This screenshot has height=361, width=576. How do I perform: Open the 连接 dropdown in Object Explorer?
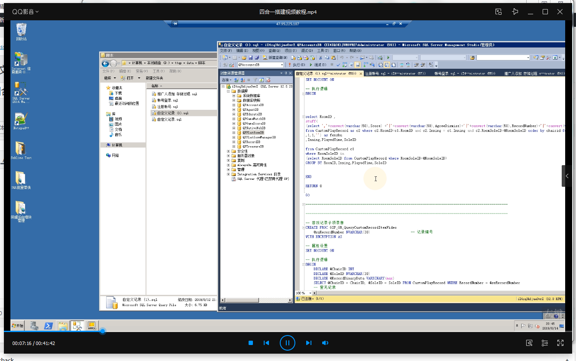click(227, 80)
